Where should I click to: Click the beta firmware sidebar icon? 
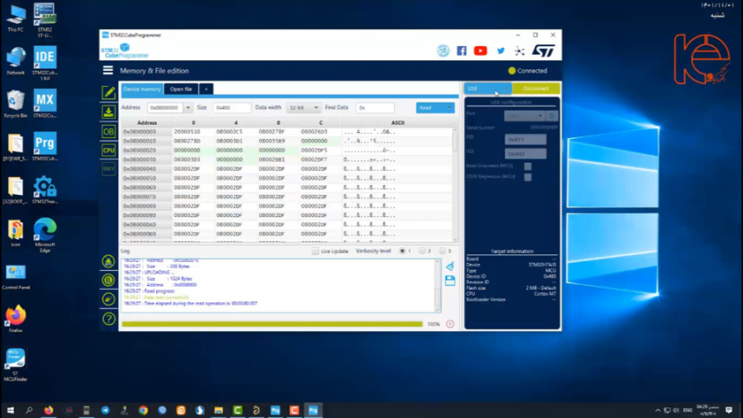tap(108, 261)
